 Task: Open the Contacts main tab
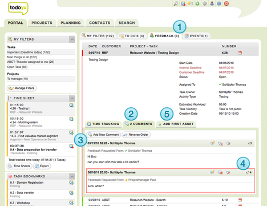click(100, 23)
